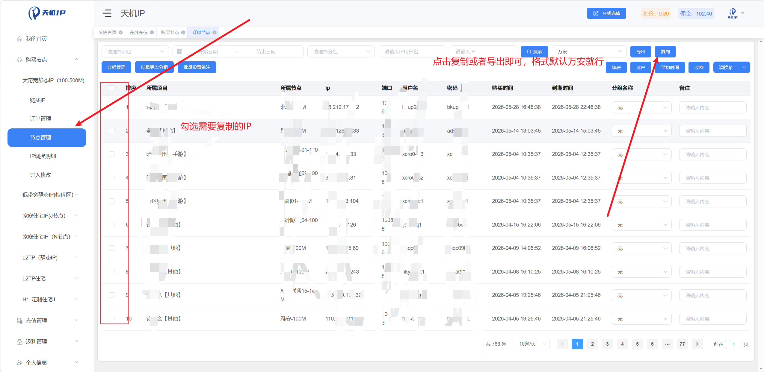Image resolution: width=764 pixels, height=372 pixels.
Task: Click the 天机IP logo in sidebar
Action: tap(47, 13)
